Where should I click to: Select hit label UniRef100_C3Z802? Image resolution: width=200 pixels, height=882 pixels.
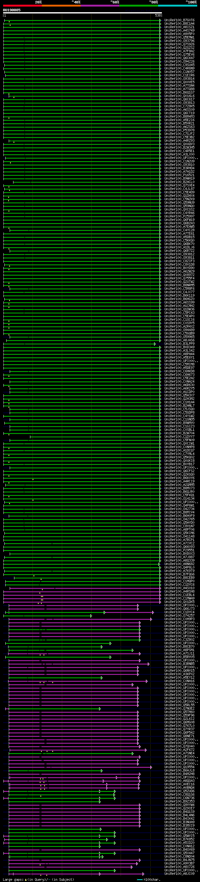tap(179, 640)
